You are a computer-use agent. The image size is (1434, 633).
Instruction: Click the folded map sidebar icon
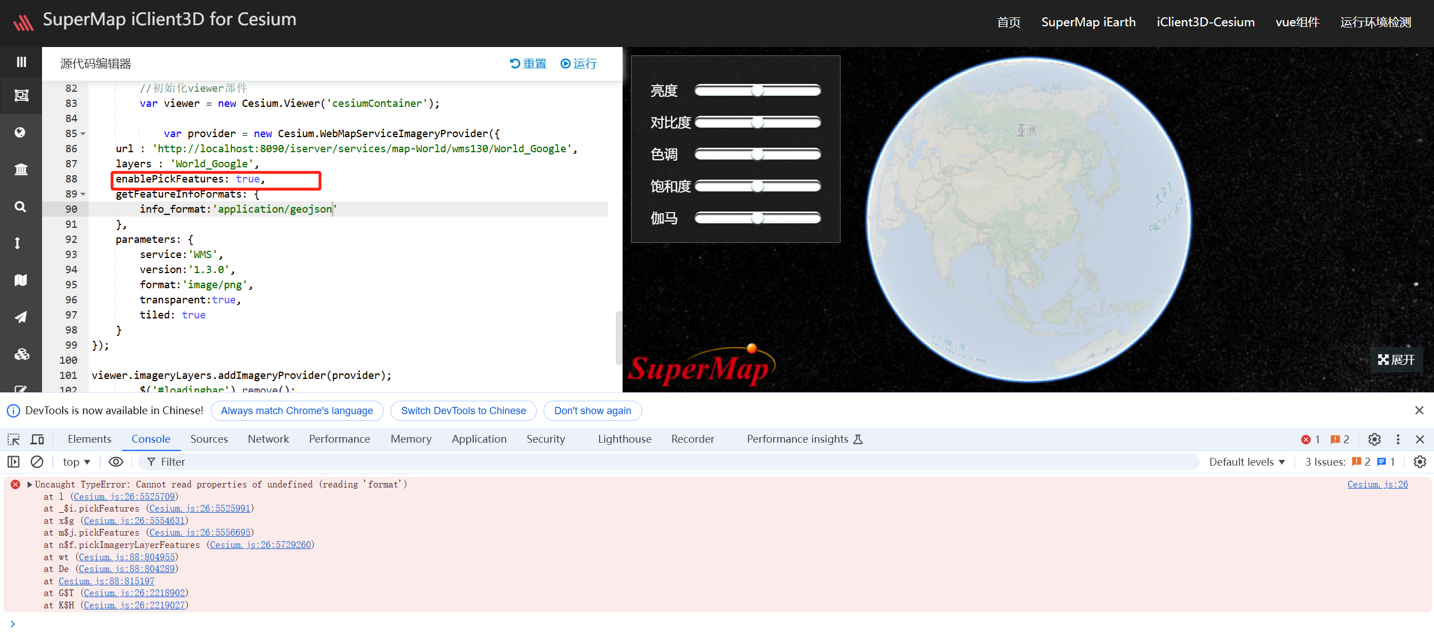pyautogui.click(x=21, y=280)
